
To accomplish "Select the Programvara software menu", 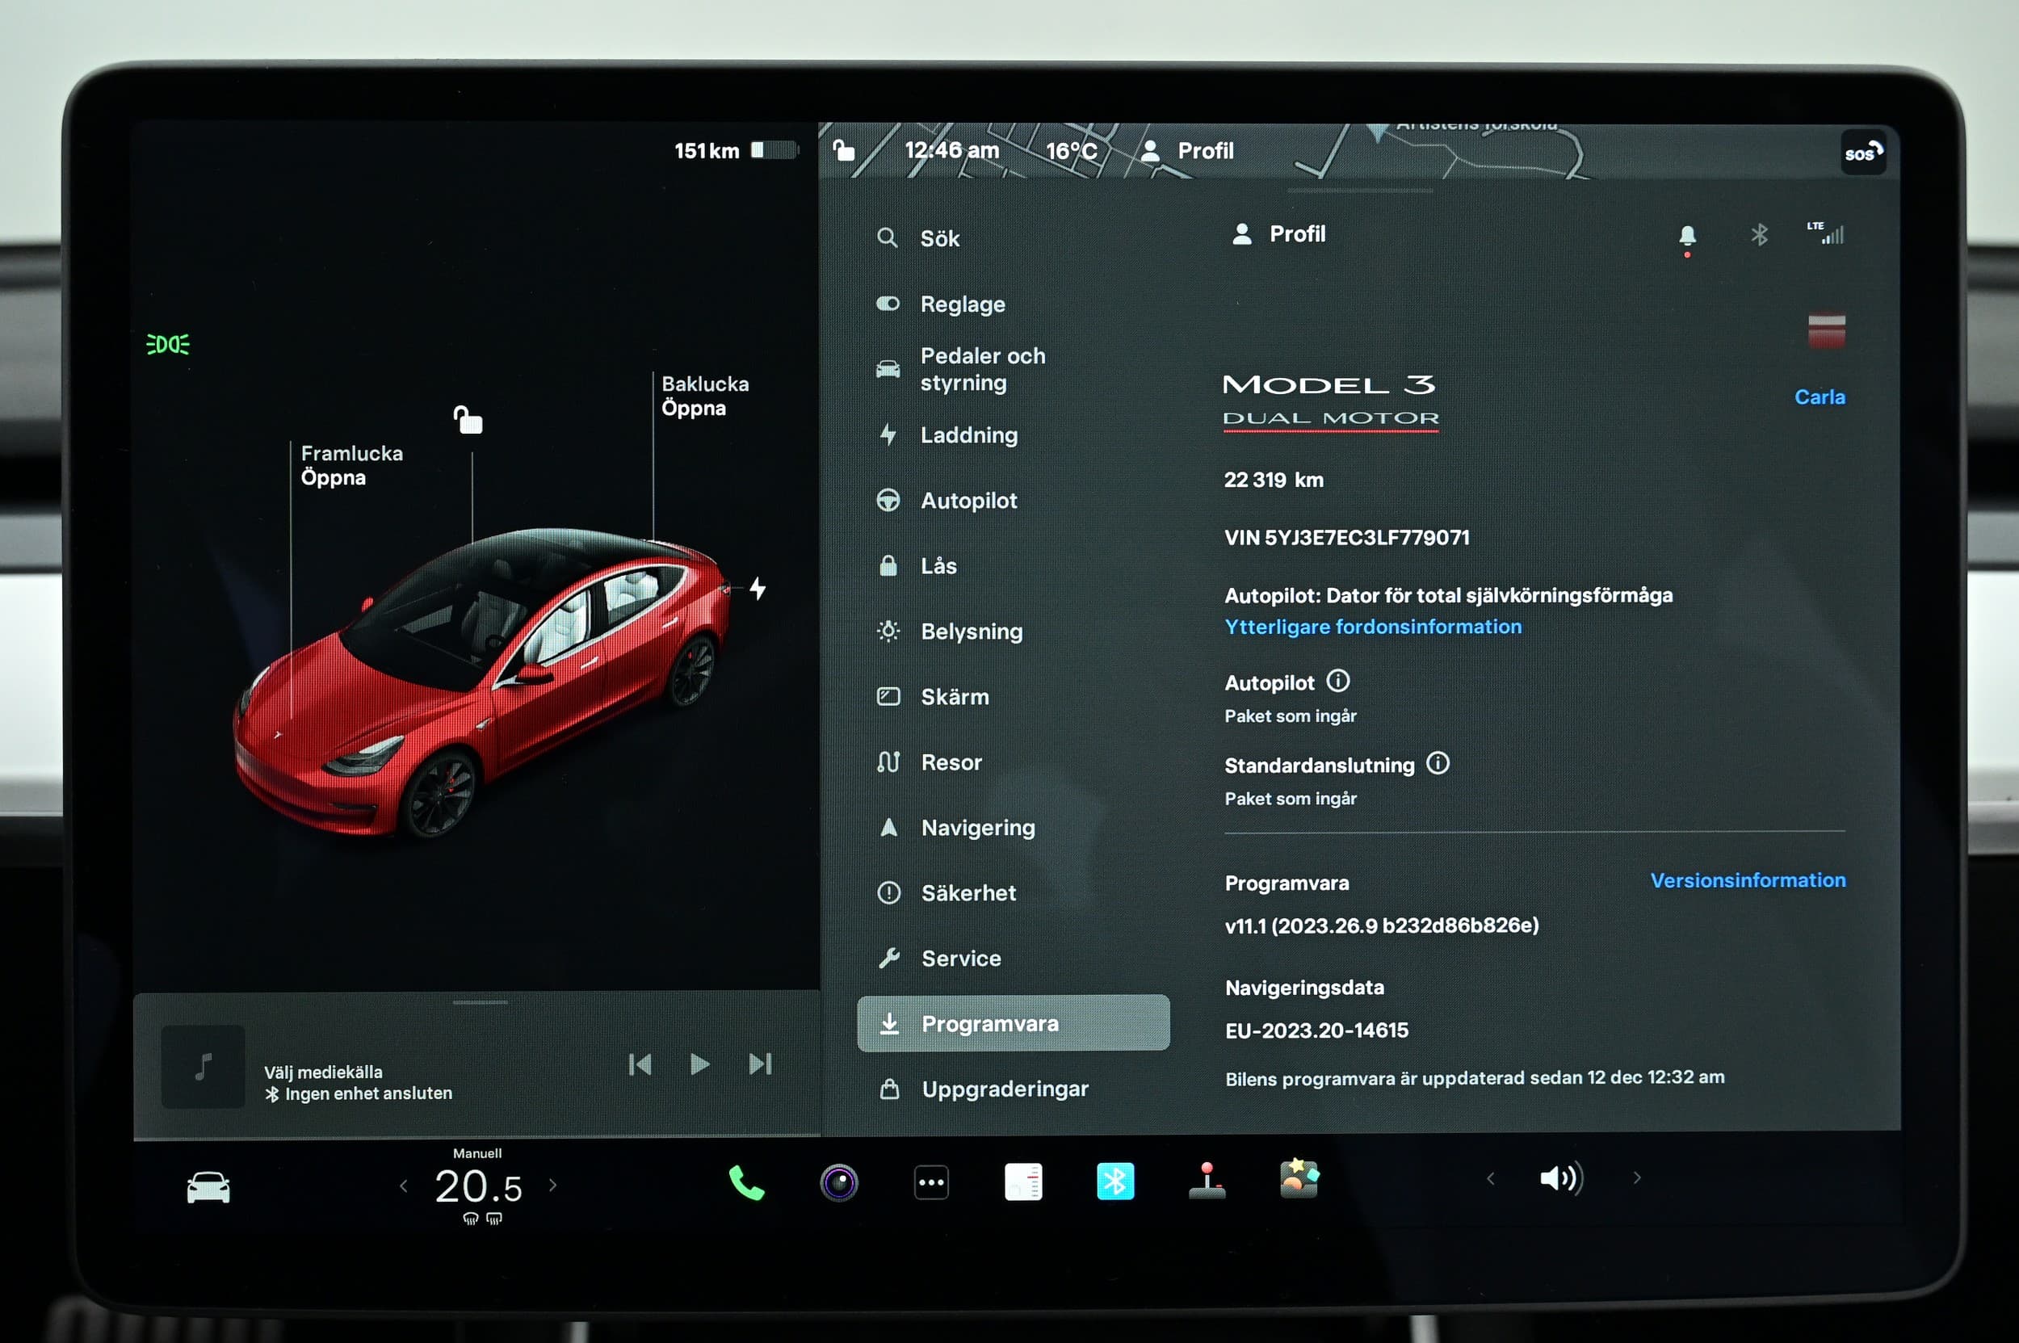I will tap(1014, 1022).
